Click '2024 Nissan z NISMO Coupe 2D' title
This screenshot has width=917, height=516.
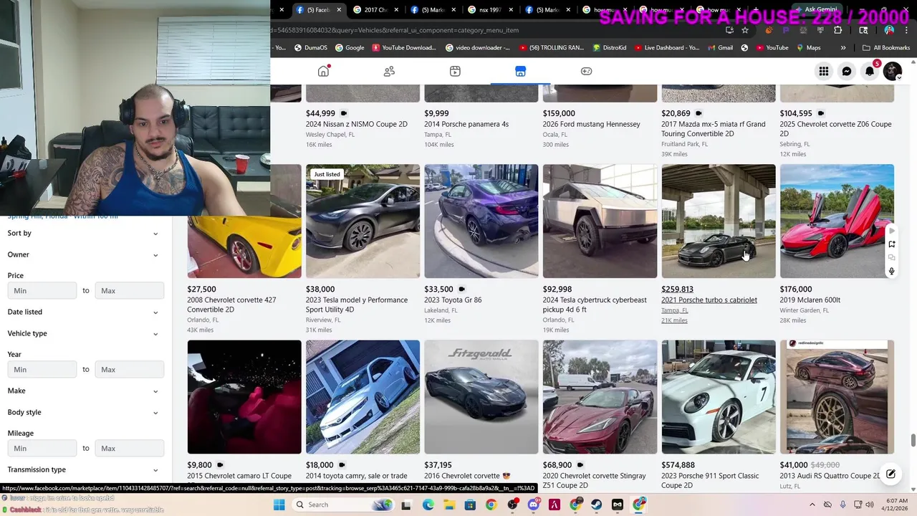click(x=357, y=124)
